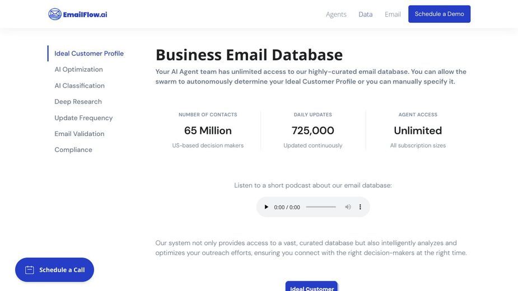The width and height of the screenshot is (518, 291).
Task: Click the Schedule a Call floating button
Action: [54, 270]
